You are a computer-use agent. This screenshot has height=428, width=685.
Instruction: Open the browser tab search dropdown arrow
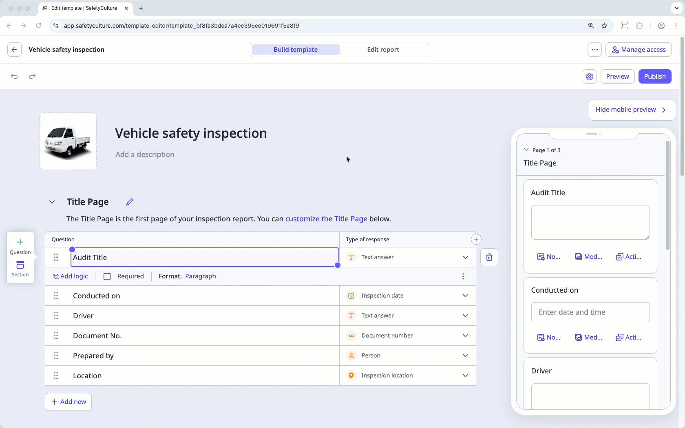point(677,8)
